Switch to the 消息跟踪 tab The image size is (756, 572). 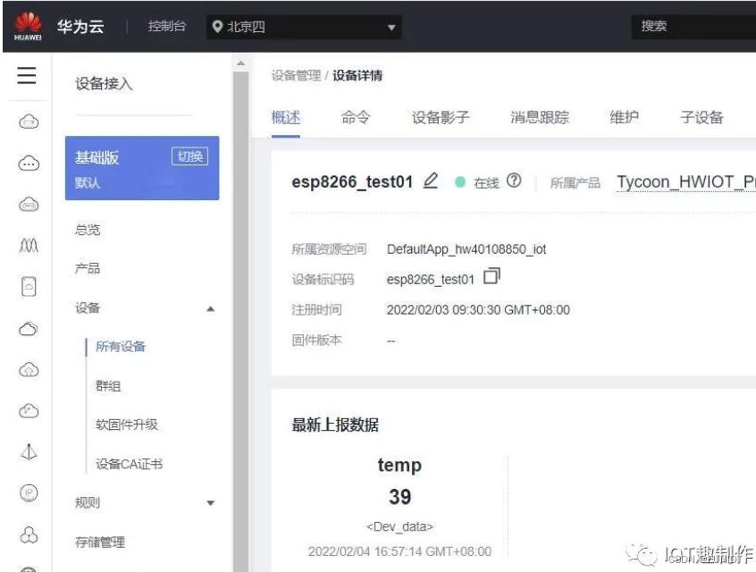tap(540, 117)
